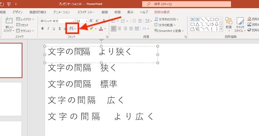Select the right brace shape
259x136 pixels.
217,29
